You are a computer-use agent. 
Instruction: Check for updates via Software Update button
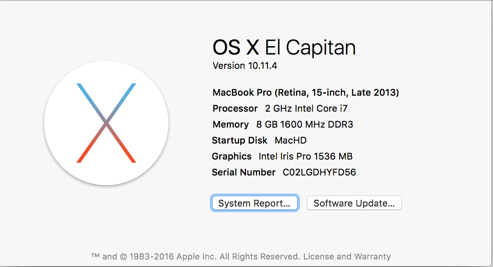[354, 203]
